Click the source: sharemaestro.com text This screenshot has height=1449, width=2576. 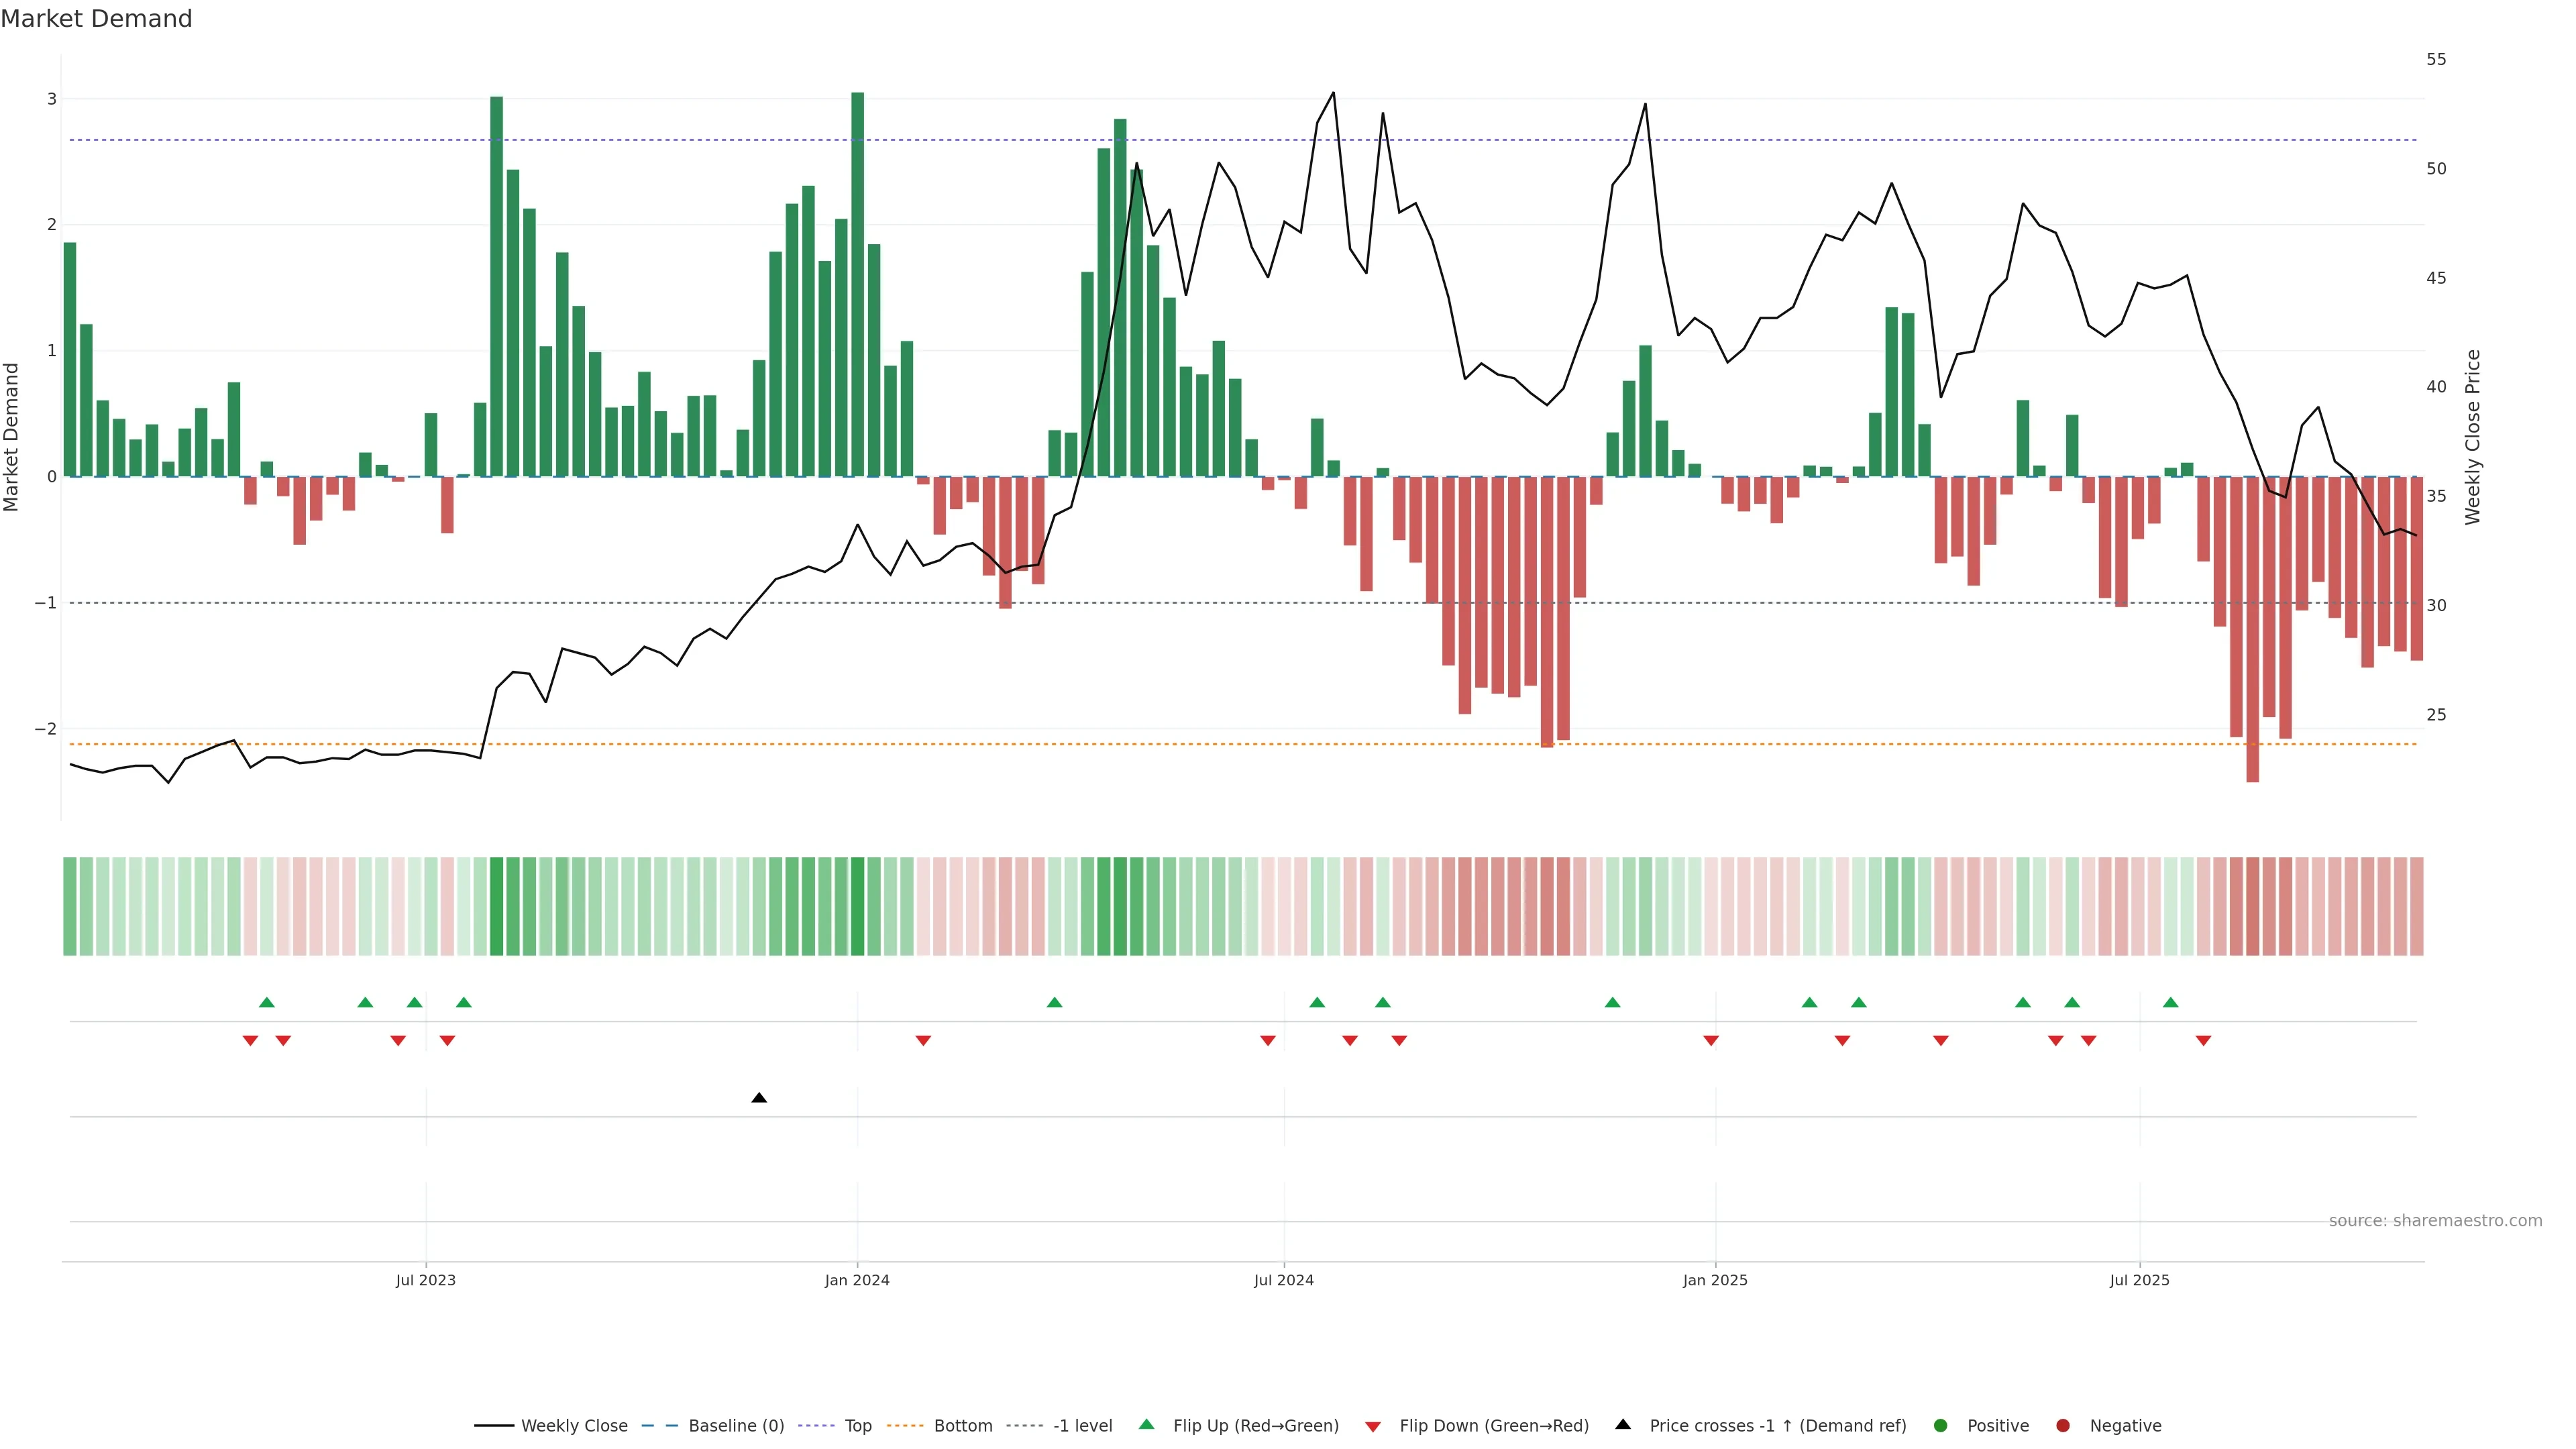tap(2435, 1220)
